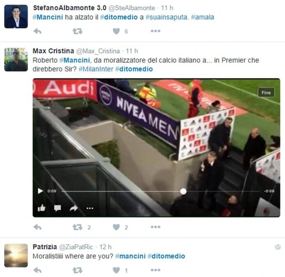Like Max Cristina's tweet with 2 likes
Screen dimensions: 285x277
click(x=116, y=227)
